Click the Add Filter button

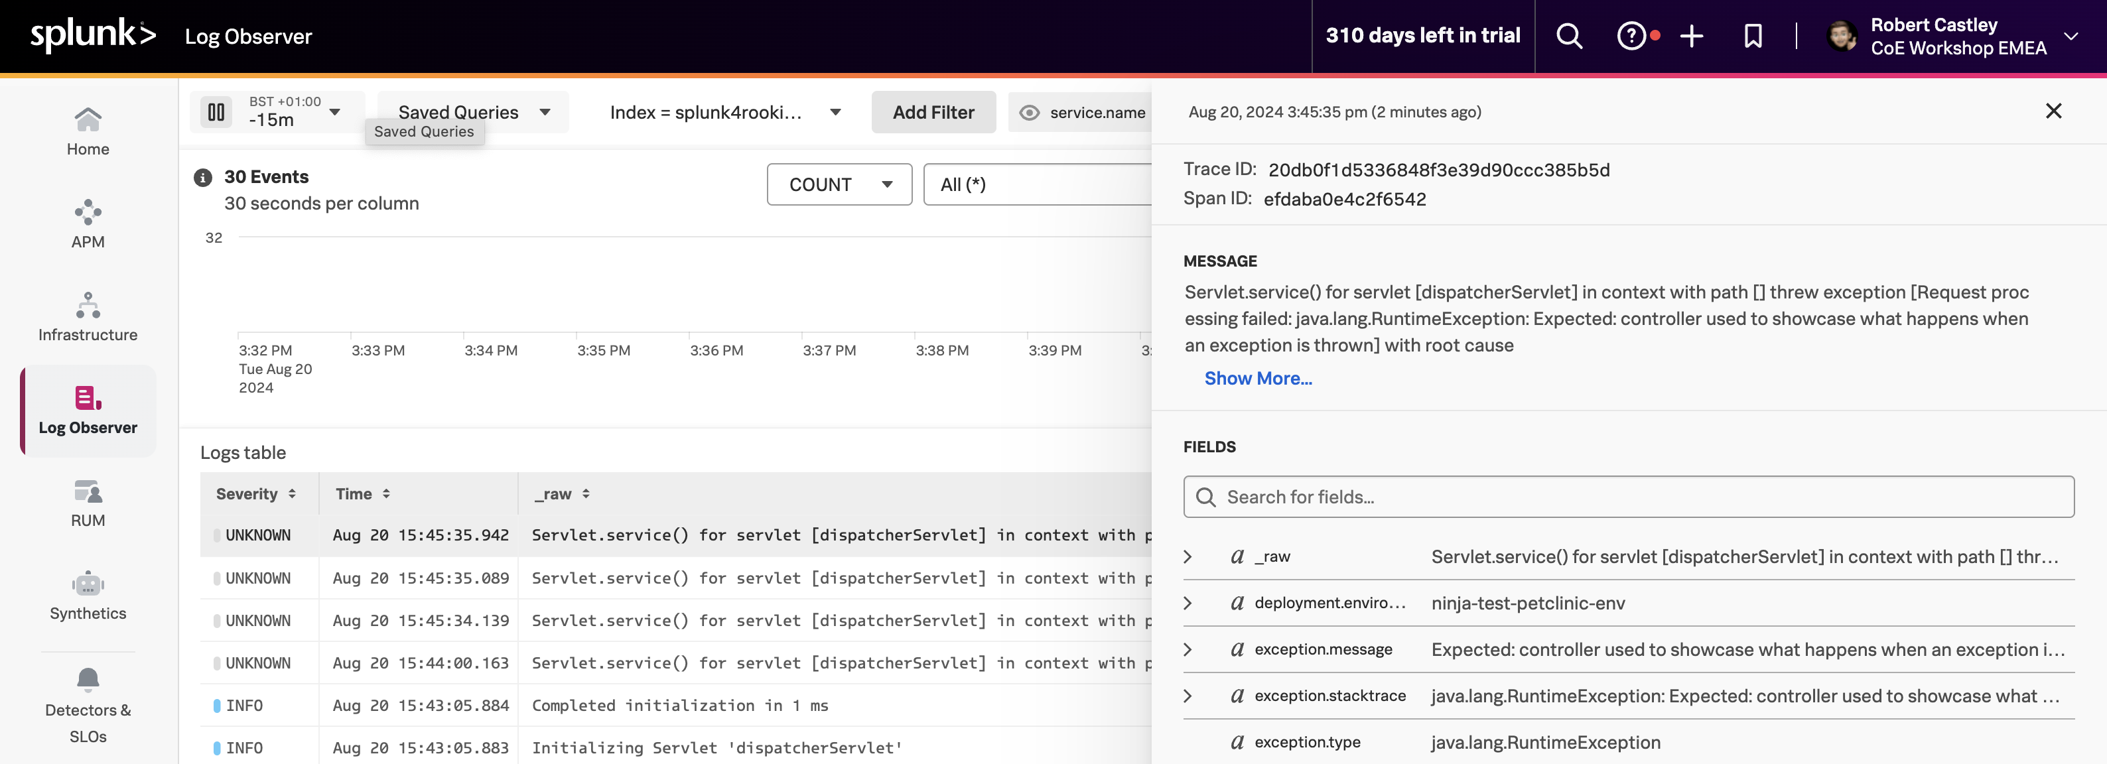click(x=933, y=112)
